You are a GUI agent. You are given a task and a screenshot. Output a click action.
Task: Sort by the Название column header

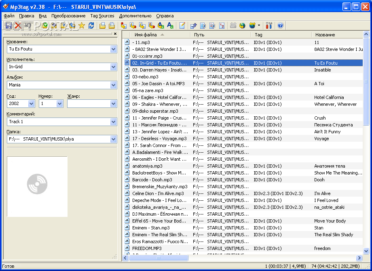tap(337, 35)
